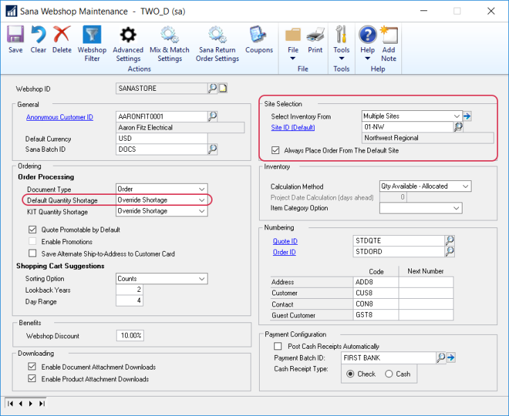Open KIT Quantity Shortage dropdown

(201, 211)
